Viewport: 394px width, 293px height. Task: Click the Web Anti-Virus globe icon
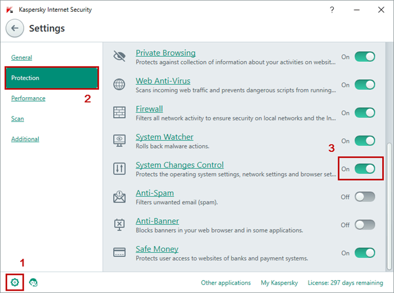pyautogui.click(x=119, y=84)
